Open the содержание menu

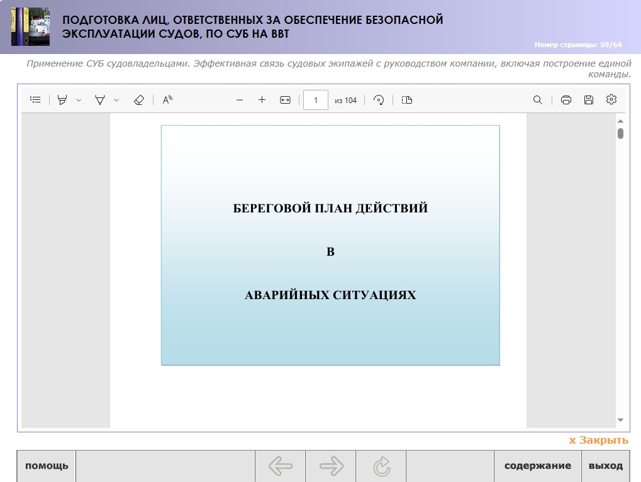tap(537, 466)
